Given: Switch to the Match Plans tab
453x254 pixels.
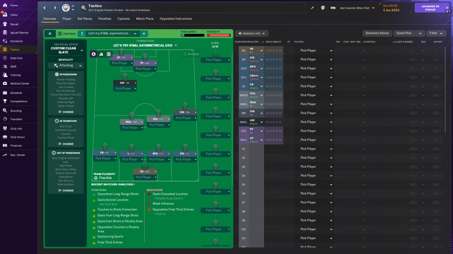Looking at the screenshot, I should [x=145, y=19].
